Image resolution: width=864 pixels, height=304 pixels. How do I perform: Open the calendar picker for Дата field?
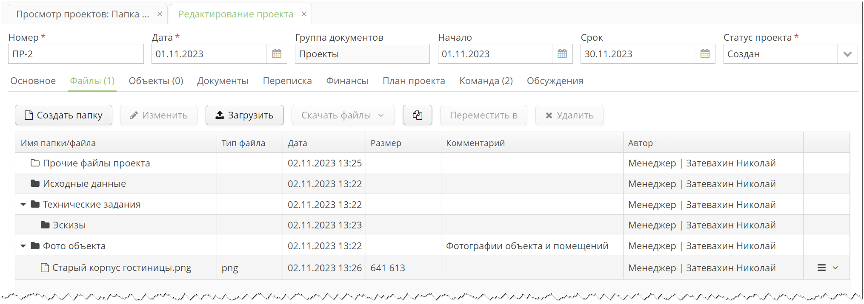tap(277, 54)
